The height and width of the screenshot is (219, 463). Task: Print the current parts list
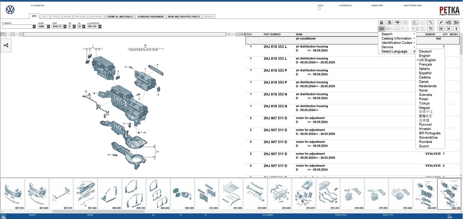(381, 22)
